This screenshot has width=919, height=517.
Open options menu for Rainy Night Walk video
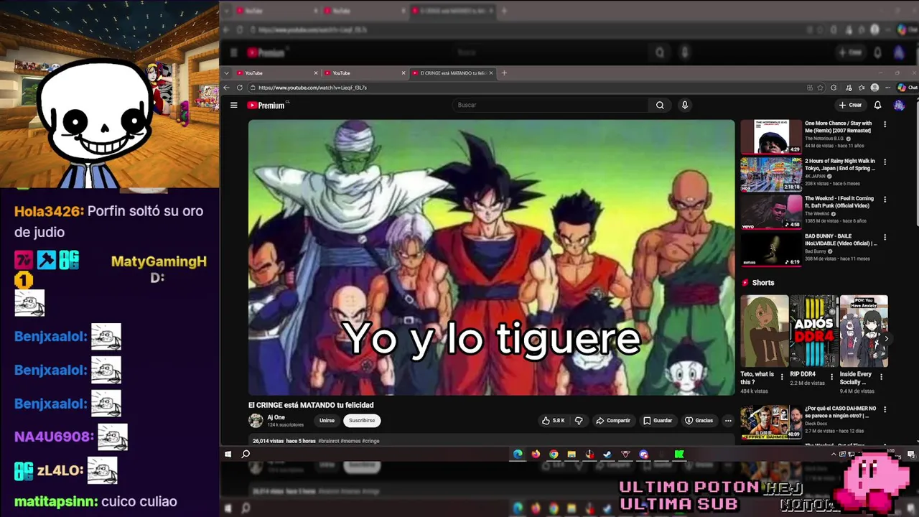coord(885,162)
